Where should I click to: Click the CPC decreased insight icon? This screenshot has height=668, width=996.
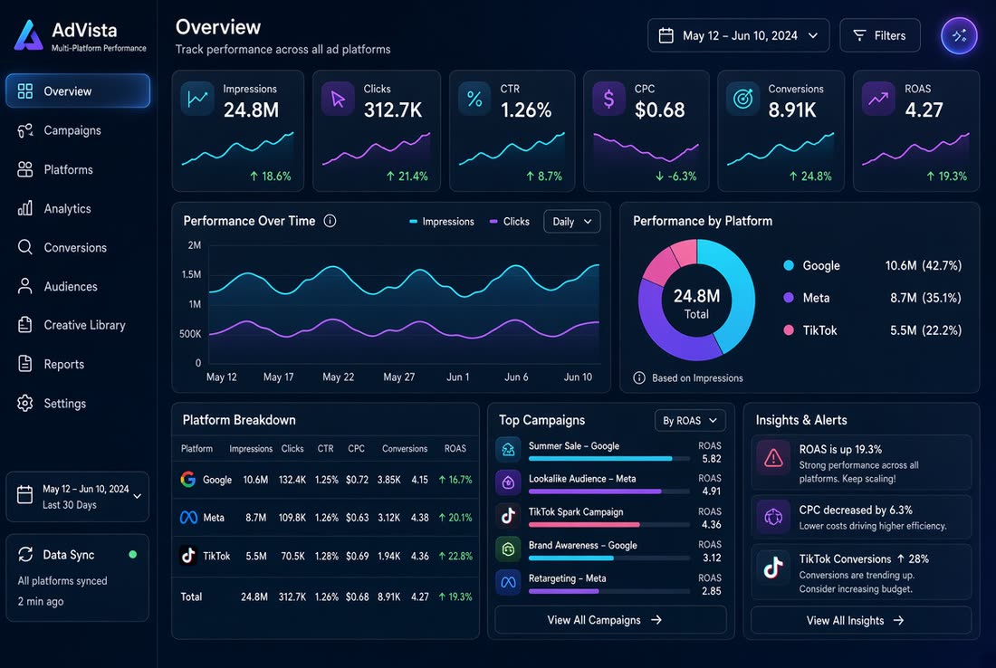point(773,517)
